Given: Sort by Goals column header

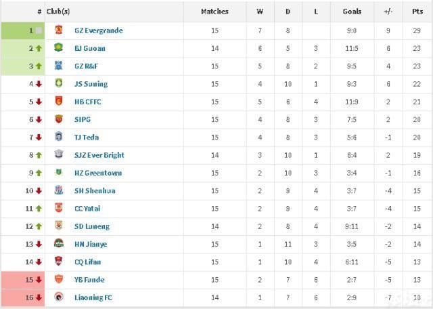Looking at the screenshot, I should pyautogui.click(x=352, y=12).
